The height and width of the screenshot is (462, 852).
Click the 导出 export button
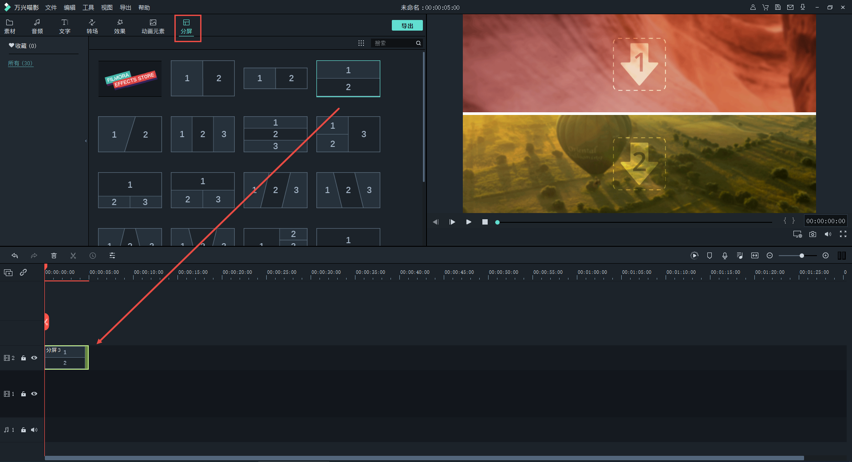click(x=407, y=26)
